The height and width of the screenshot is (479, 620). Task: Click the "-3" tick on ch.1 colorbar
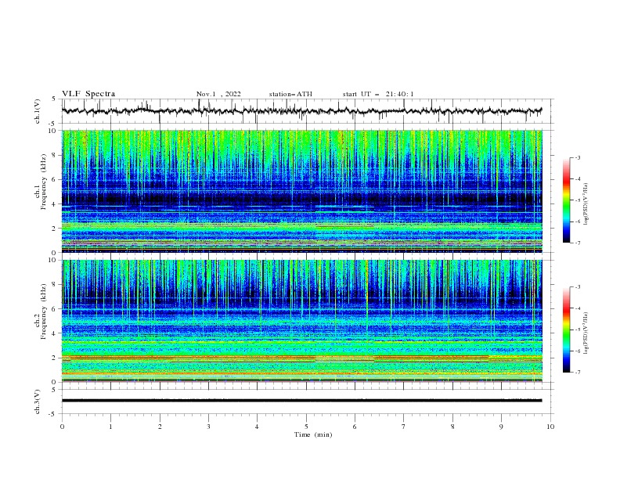point(578,157)
